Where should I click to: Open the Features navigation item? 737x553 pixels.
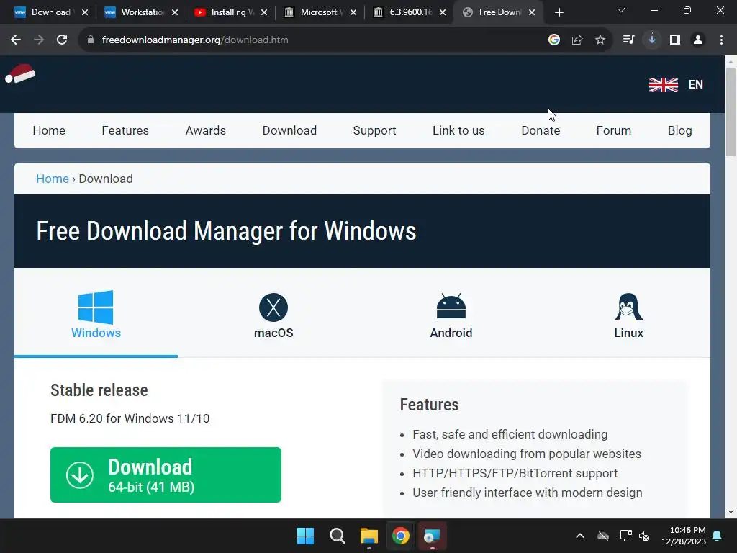click(x=125, y=131)
